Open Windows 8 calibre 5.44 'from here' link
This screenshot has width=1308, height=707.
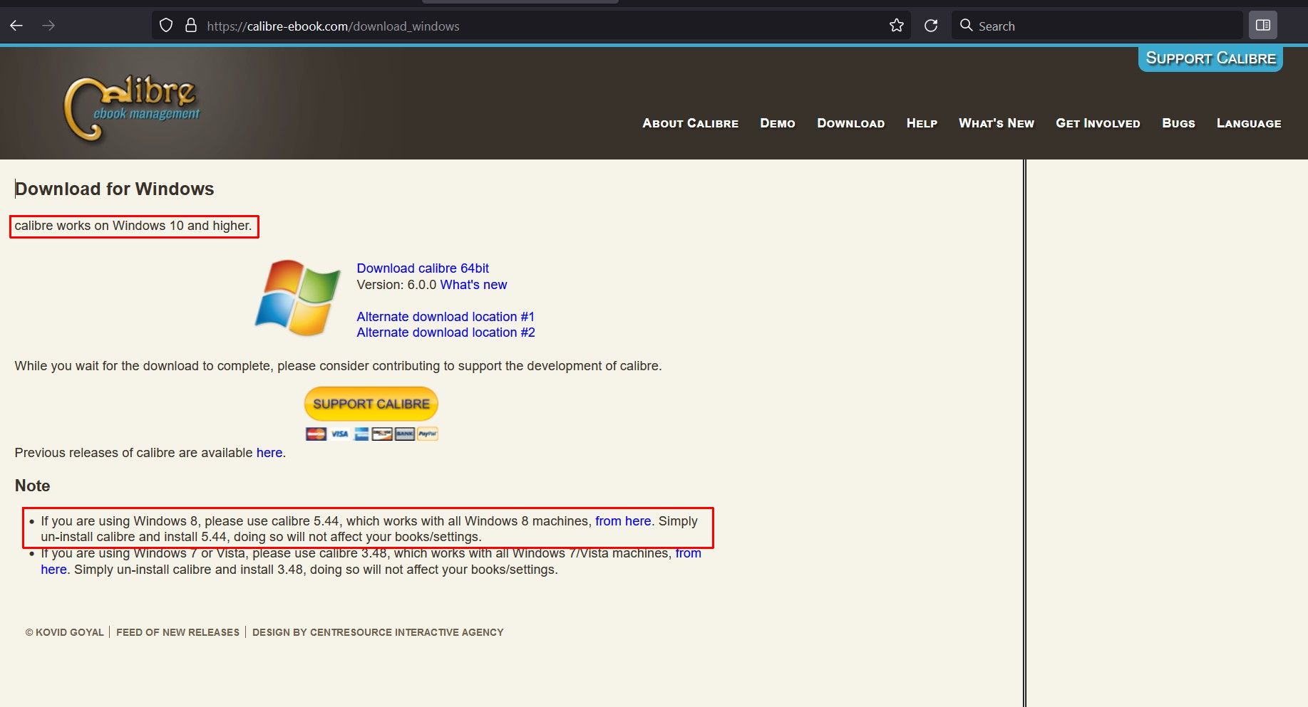(623, 521)
